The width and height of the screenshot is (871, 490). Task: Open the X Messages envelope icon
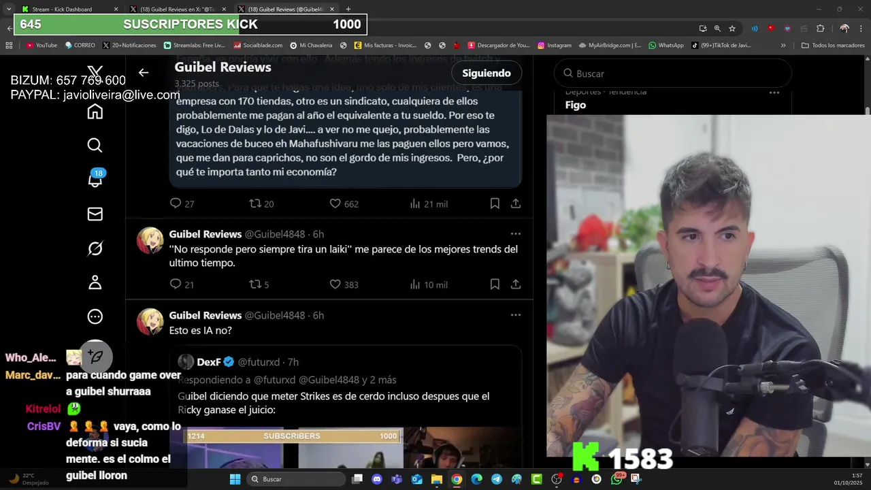[95, 214]
